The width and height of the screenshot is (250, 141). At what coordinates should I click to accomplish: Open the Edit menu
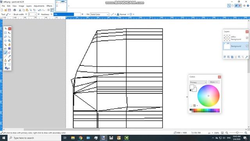(x=9, y=6)
